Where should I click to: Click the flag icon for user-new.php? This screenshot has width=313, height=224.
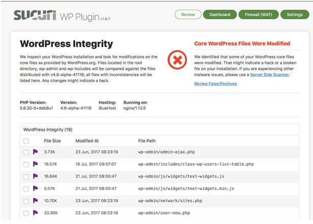click(x=36, y=213)
